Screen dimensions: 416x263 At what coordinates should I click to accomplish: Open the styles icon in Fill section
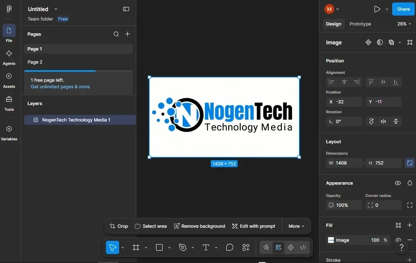pyautogui.click(x=398, y=225)
